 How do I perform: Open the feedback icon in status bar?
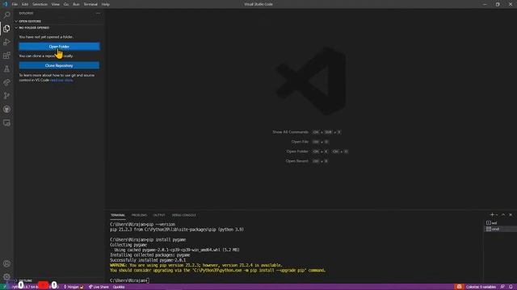pyautogui.click(x=502, y=287)
